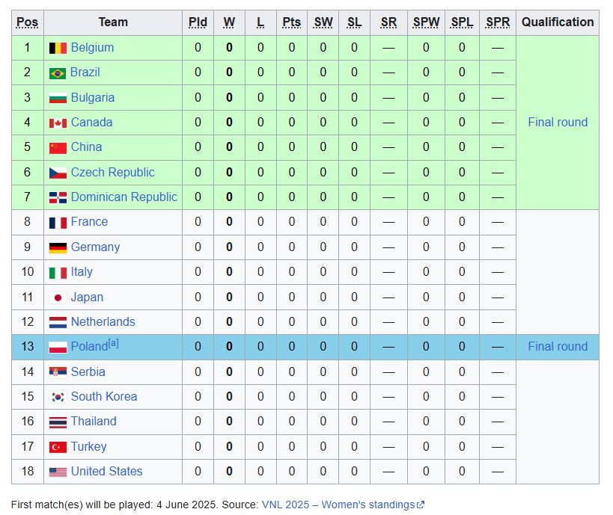613x515 pixels.
Task: Open the Netherlands team link
Action: pos(103,321)
